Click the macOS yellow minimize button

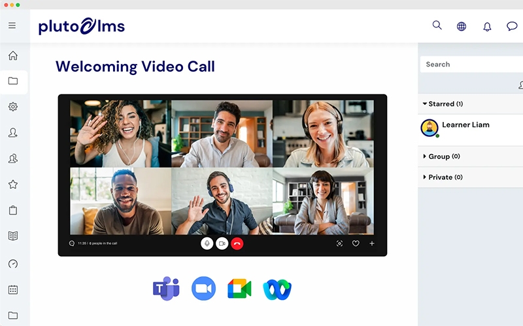(x=12, y=5)
